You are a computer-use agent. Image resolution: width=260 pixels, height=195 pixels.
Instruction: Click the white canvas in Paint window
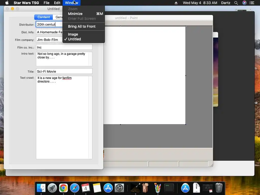[x=144, y=75]
